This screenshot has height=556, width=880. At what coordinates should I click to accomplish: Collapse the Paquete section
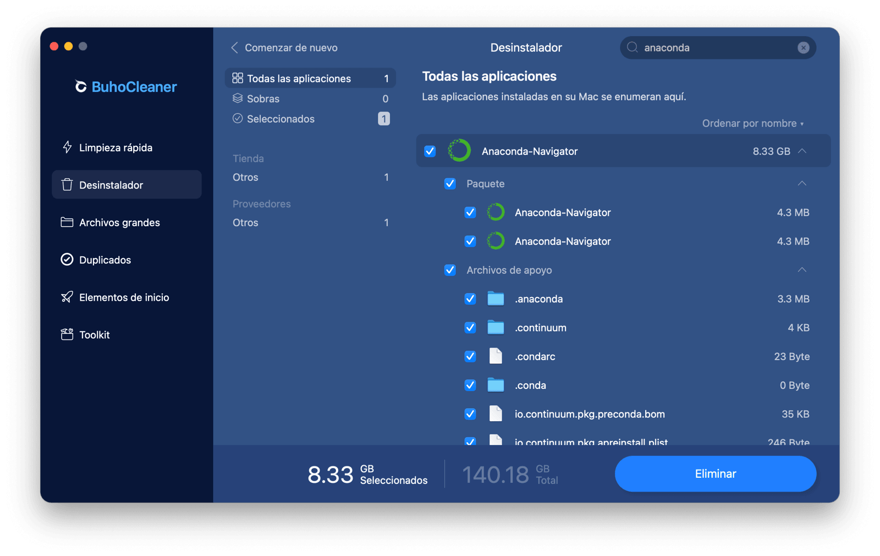(x=802, y=183)
